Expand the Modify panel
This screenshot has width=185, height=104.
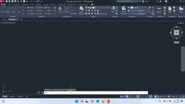(42, 16)
